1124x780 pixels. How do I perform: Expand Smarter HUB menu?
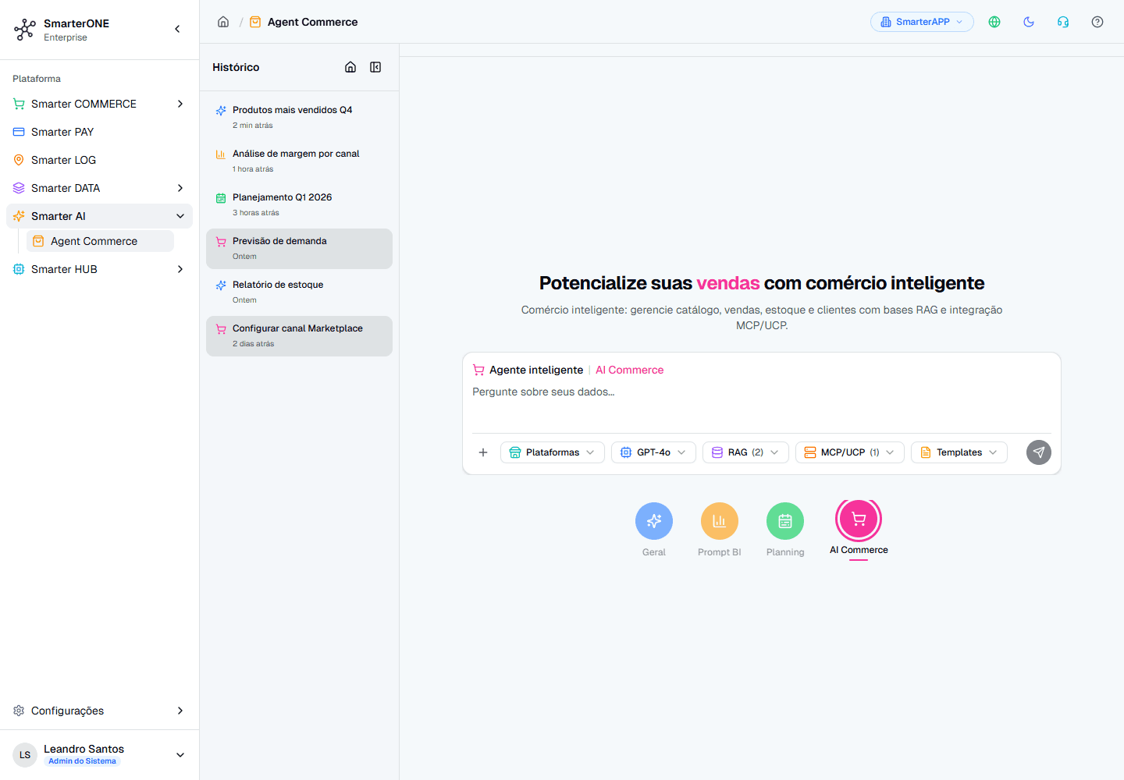coord(99,269)
